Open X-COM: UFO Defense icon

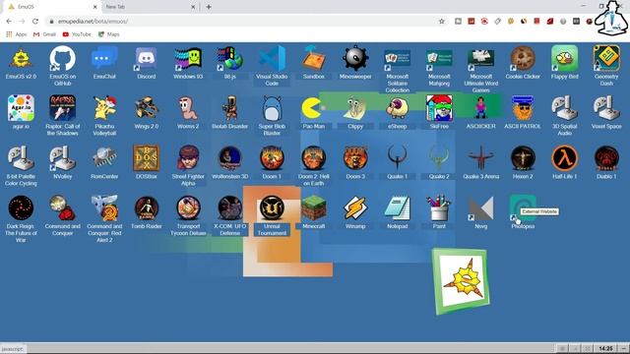click(229, 207)
